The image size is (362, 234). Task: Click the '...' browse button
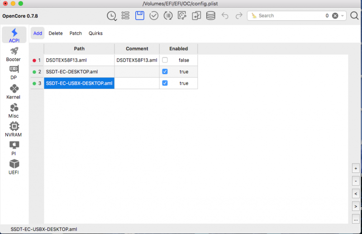356,219
